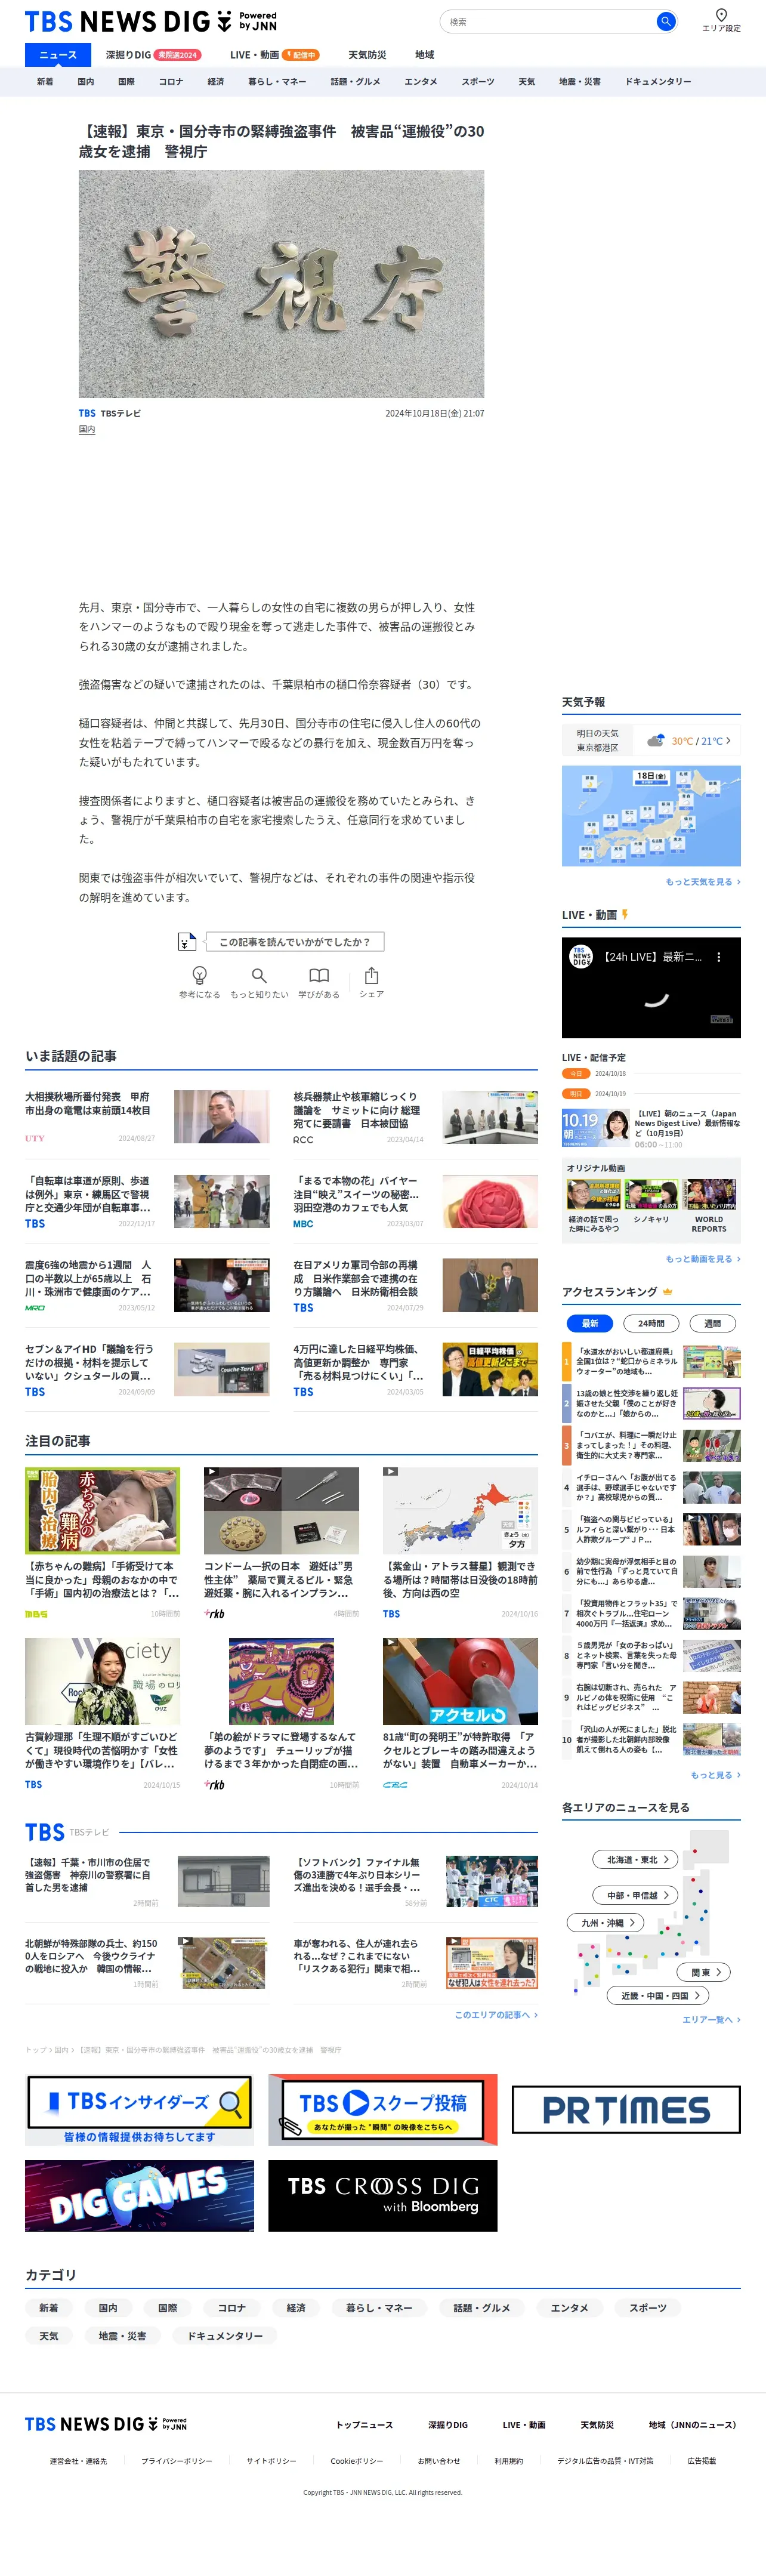This screenshot has width=766, height=2576.
Task: Select the 週間 ranking filter
Action: click(713, 1323)
